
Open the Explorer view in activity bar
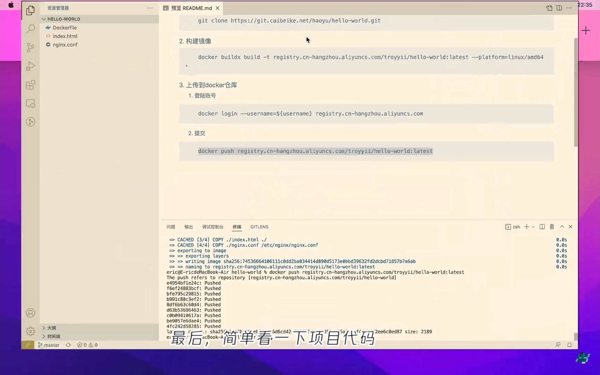coord(31,10)
